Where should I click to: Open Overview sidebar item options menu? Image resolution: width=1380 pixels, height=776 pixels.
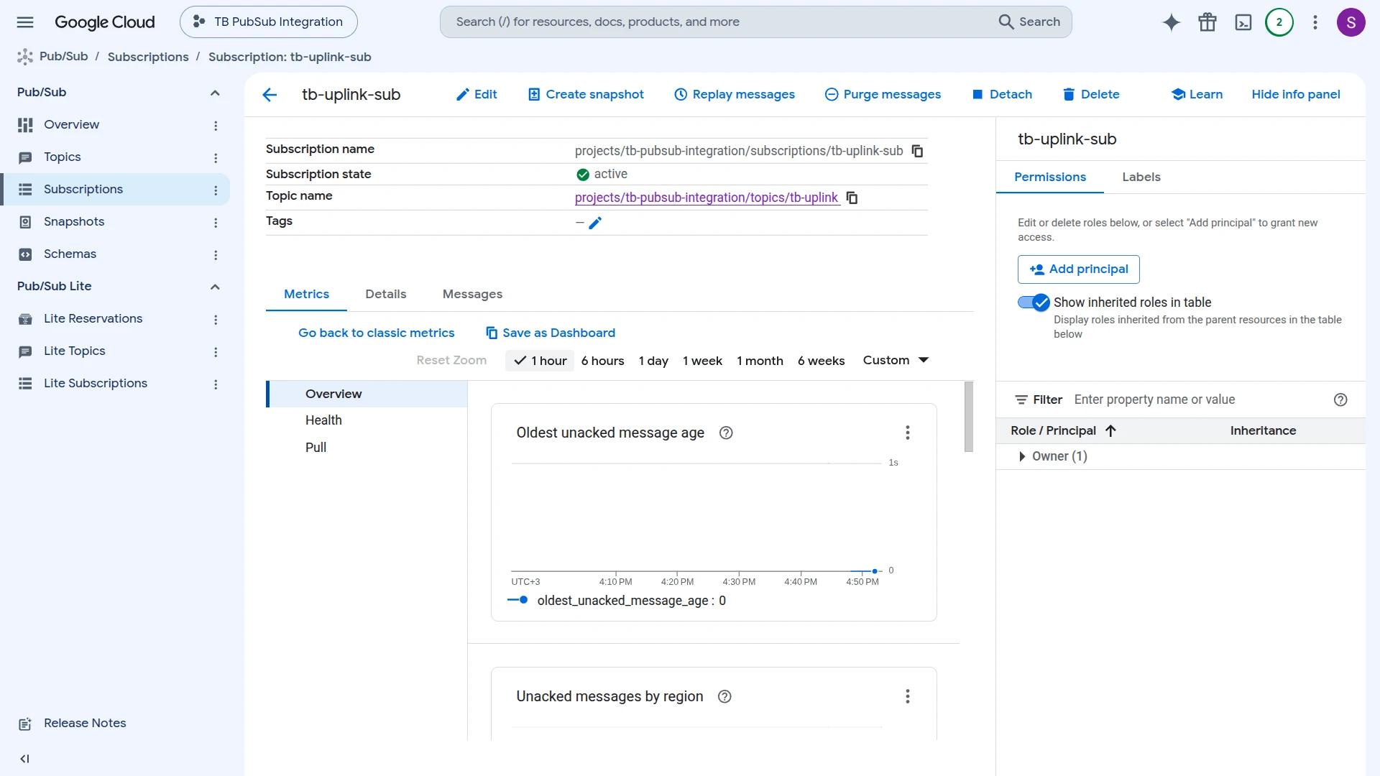coord(216,126)
